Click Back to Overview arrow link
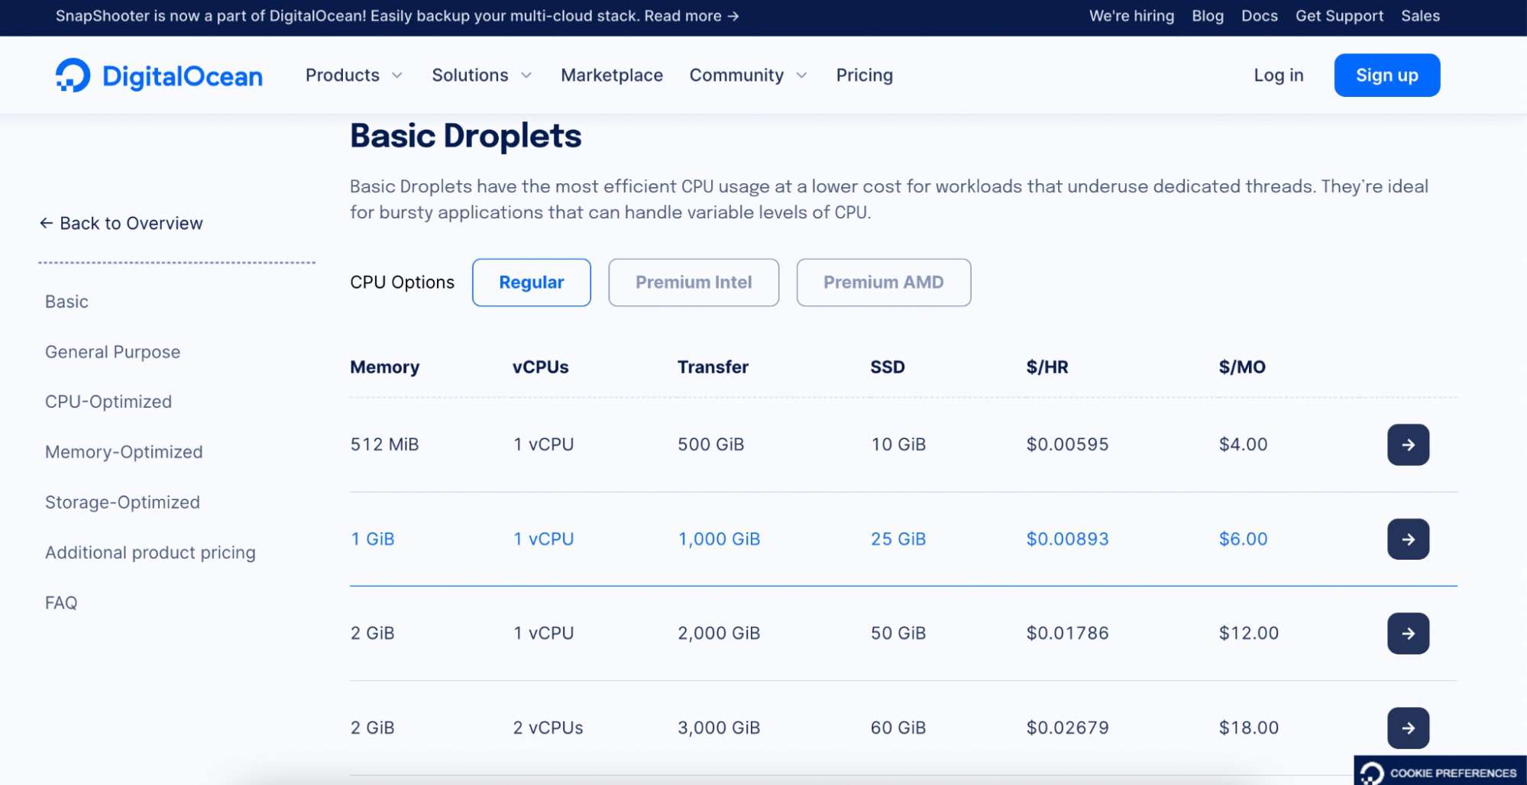 click(121, 223)
